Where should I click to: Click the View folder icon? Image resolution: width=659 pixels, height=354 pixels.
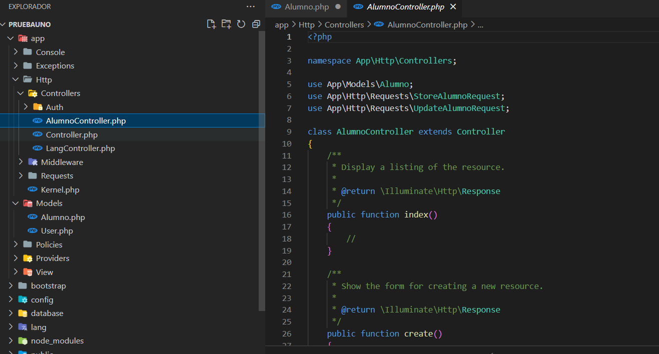[x=28, y=272]
